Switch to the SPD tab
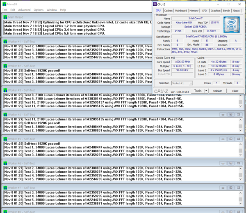Image resolution: width=246 pixels, height=213 pixels. click(205, 11)
